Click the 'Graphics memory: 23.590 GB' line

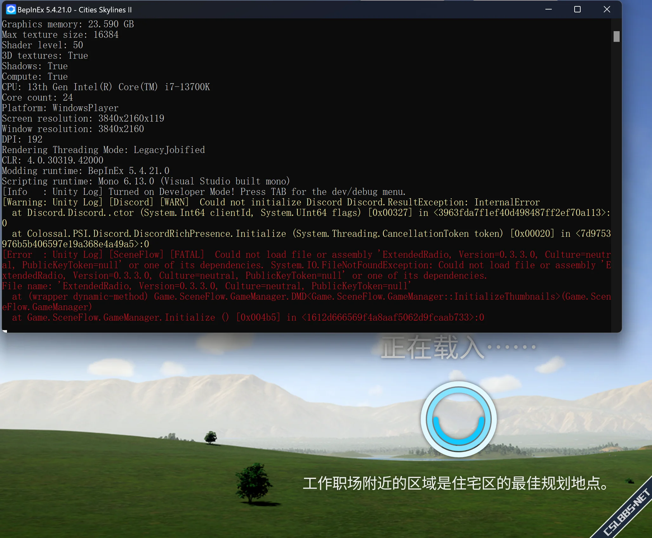68,24
